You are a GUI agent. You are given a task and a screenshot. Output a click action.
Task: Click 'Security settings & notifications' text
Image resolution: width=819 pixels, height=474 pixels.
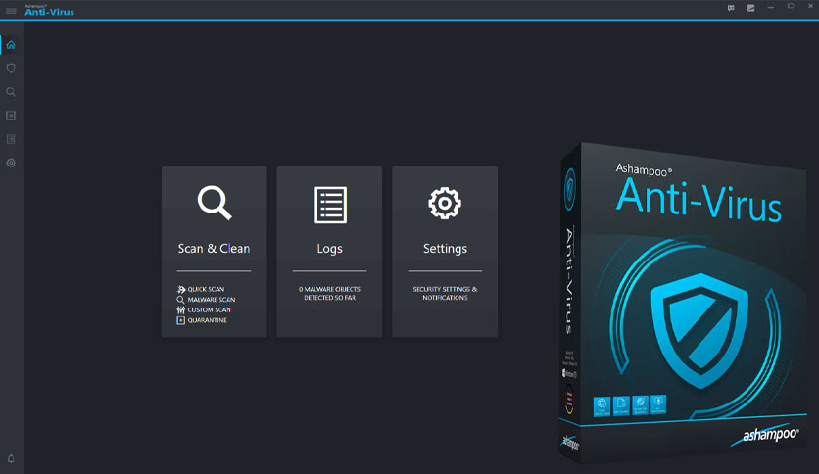tap(445, 294)
